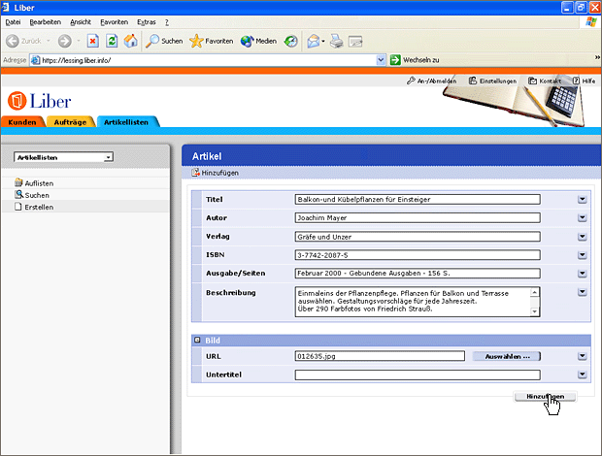Viewport: 602px width, 456px height.
Task: Click the browser Back (Zurück) button
Action: 24,41
